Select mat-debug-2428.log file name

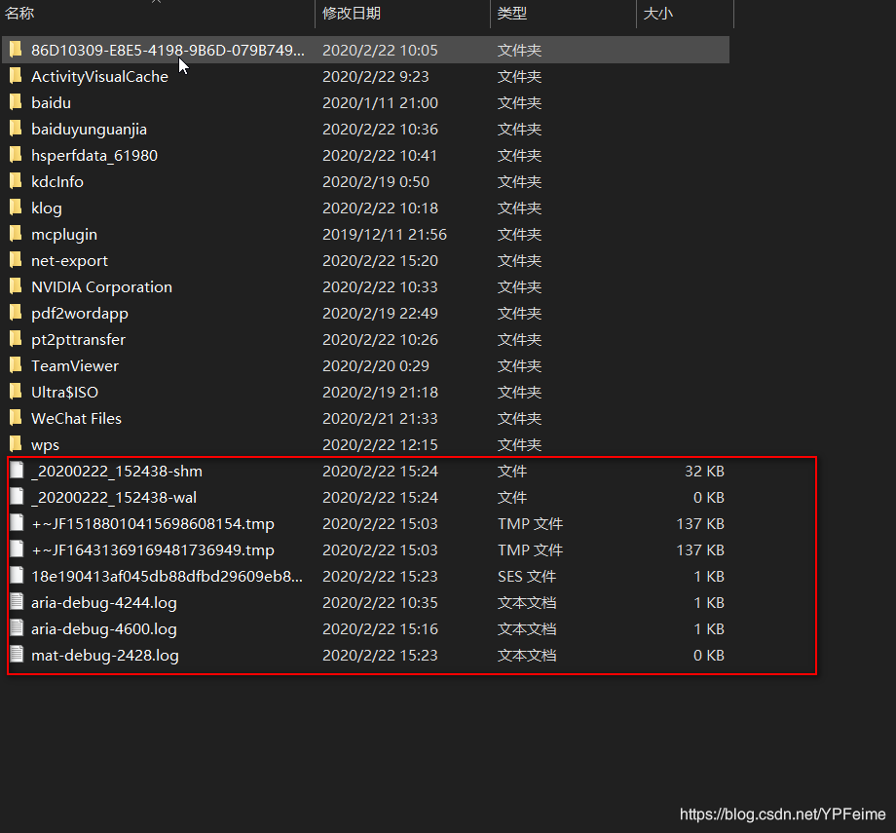pos(104,656)
